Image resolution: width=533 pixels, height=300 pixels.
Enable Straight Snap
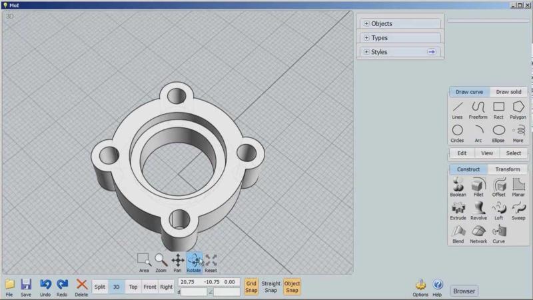(x=270, y=287)
